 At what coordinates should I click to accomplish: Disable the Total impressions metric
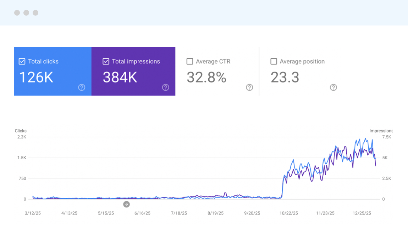pyautogui.click(x=106, y=61)
